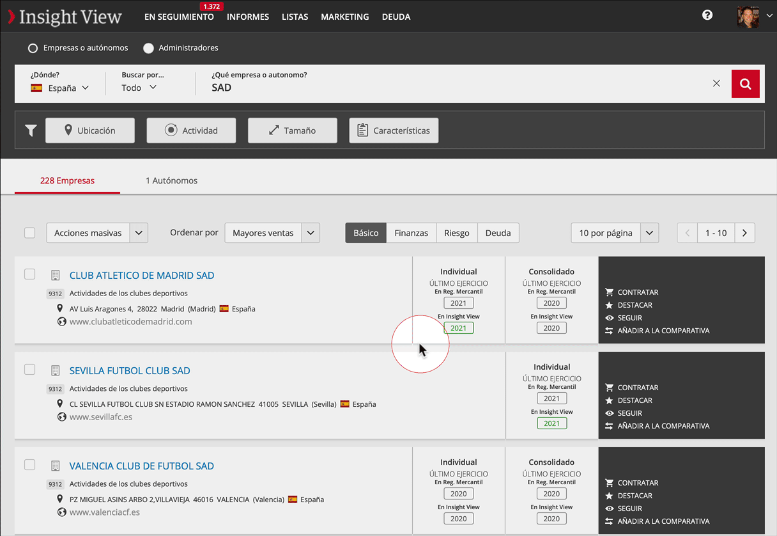This screenshot has width=777, height=536.
Task: Open the España country dropdown
Action: click(x=60, y=88)
